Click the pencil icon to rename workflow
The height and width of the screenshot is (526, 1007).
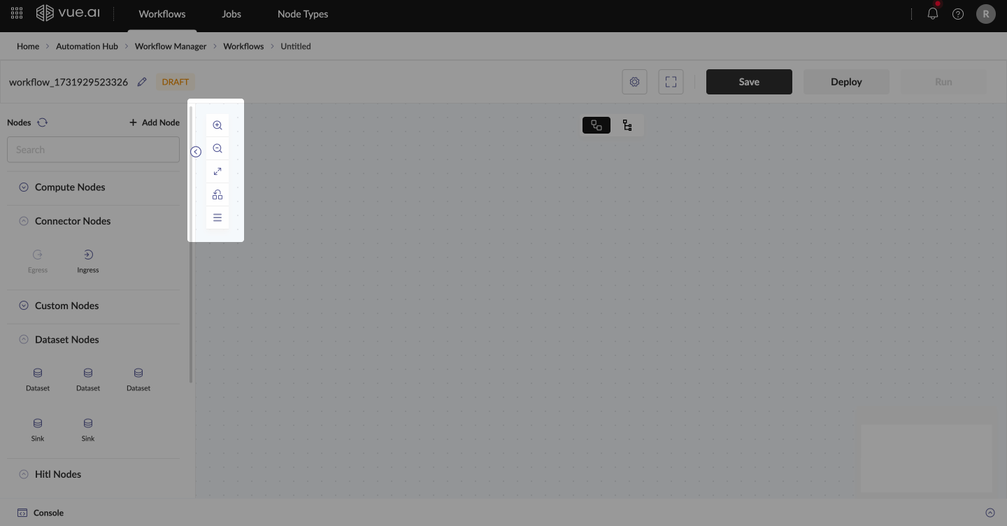142,82
